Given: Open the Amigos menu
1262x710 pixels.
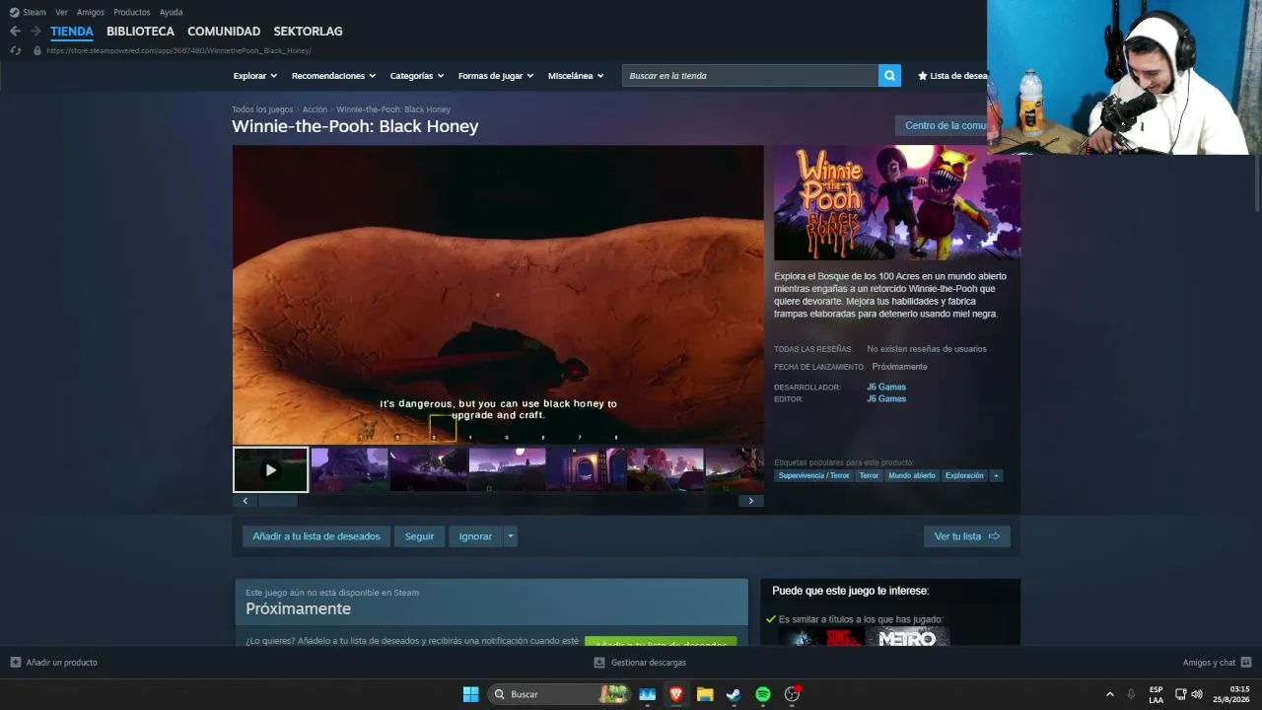Looking at the screenshot, I should point(91,12).
